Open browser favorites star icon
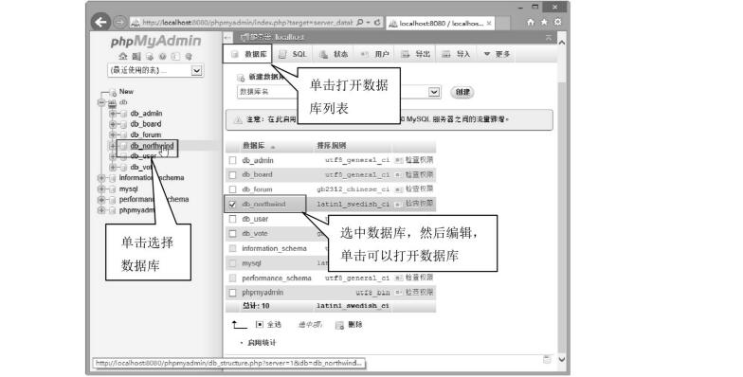This screenshot has height=377, width=743. click(544, 22)
